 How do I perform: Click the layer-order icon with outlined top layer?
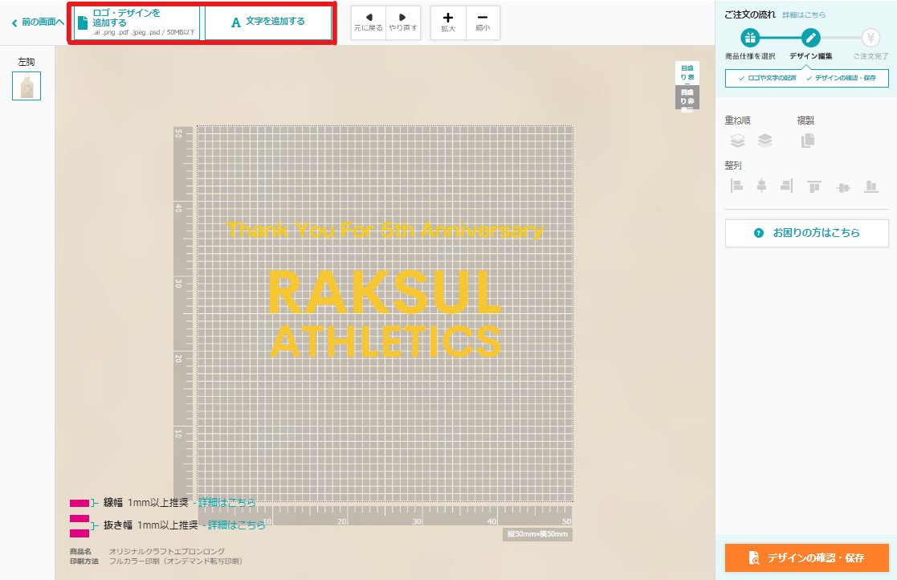tap(738, 140)
